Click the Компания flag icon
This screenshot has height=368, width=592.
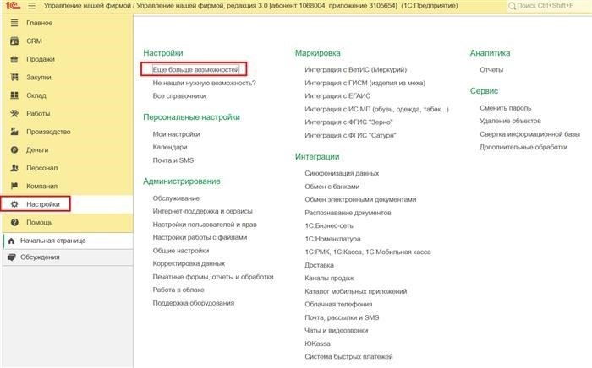pyautogui.click(x=14, y=186)
